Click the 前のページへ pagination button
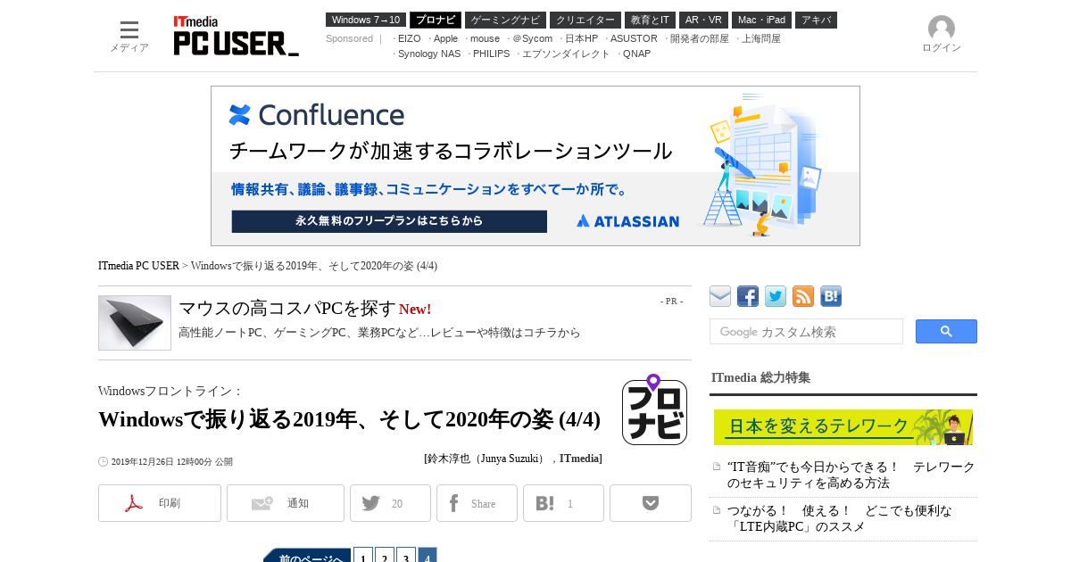 (307, 557)
